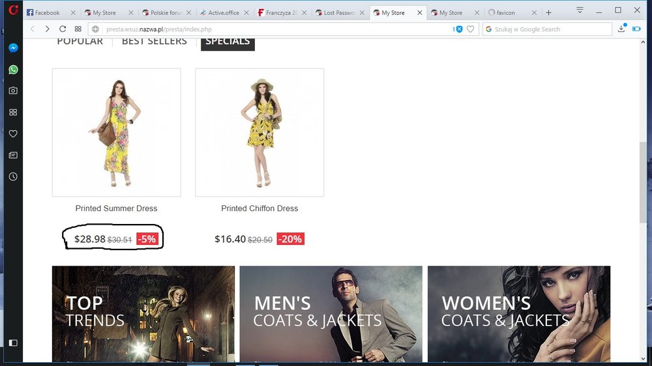Image resolution: width=652 pixels, height=366 pixels.
Task: Open Speed Dial from the sidebar grid icon
Action: [x=13, y=112]
